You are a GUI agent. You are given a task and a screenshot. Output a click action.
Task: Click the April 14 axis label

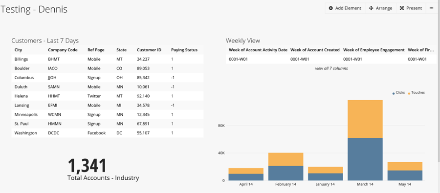pos(246,184)
